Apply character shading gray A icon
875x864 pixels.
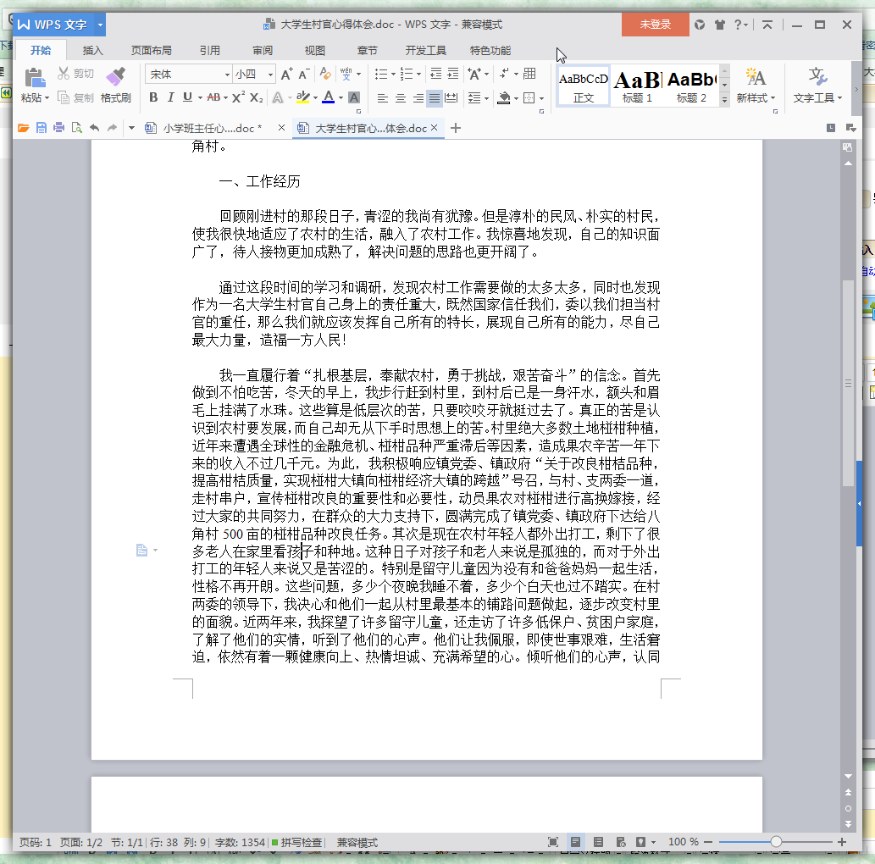click(x=354, y=97)
